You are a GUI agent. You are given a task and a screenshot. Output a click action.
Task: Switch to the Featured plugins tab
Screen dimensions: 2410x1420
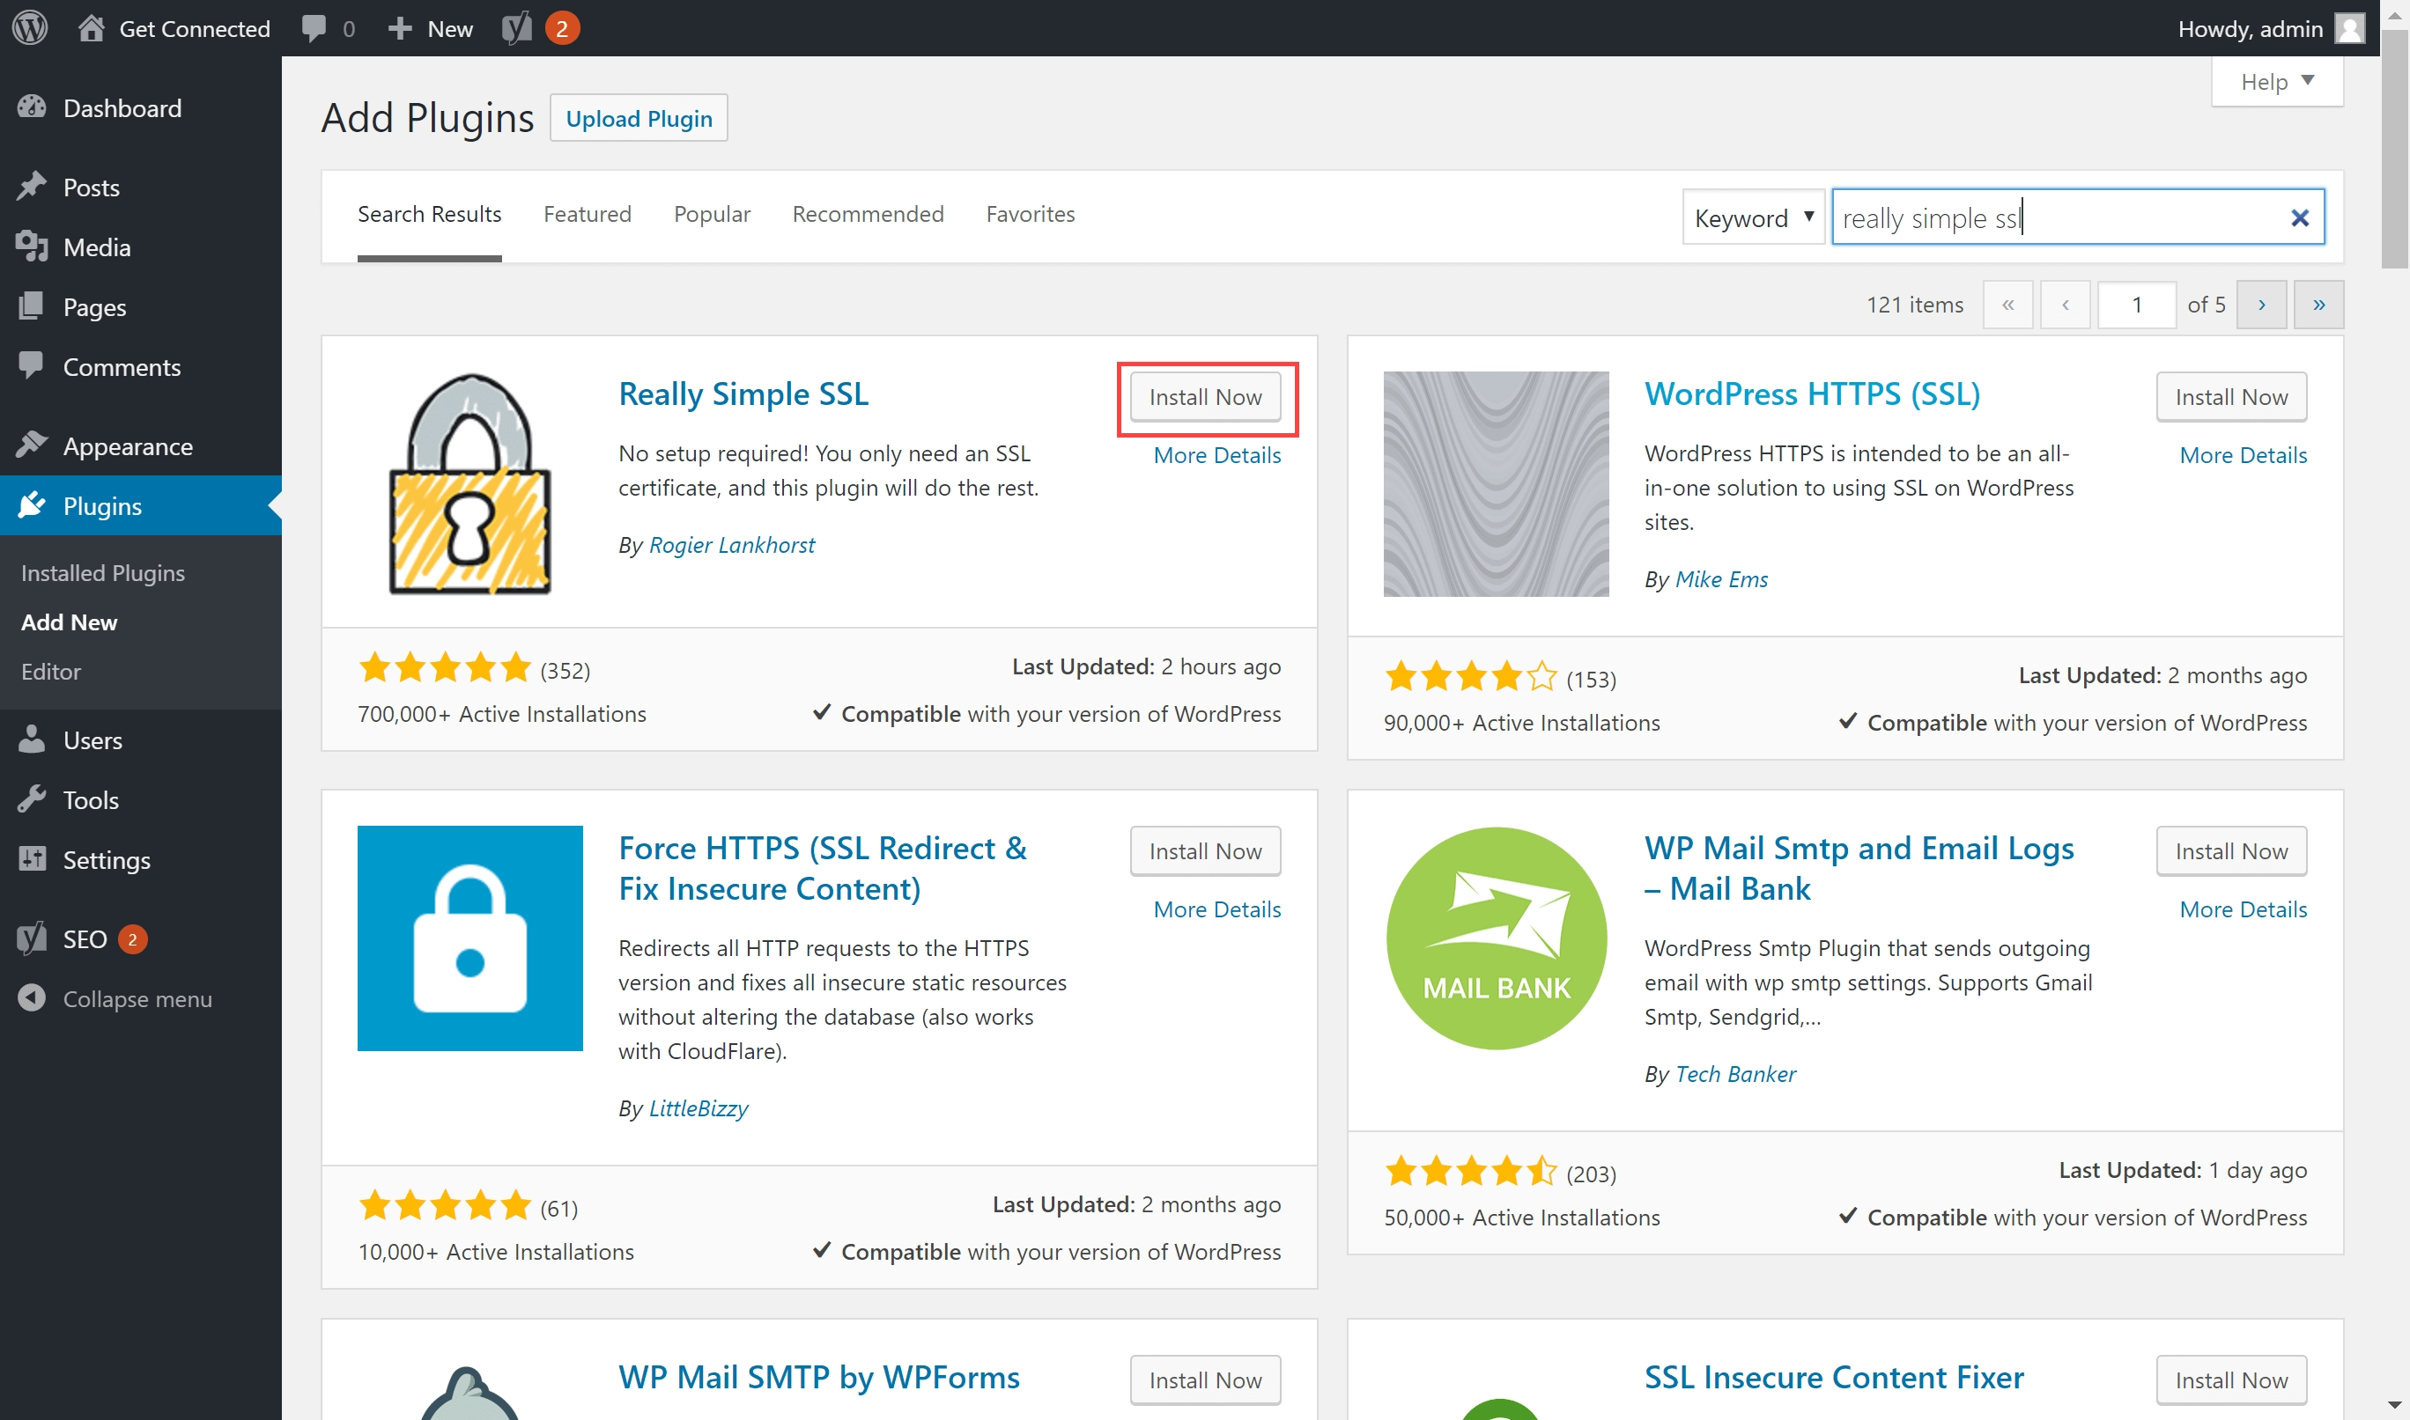[587, 213]
